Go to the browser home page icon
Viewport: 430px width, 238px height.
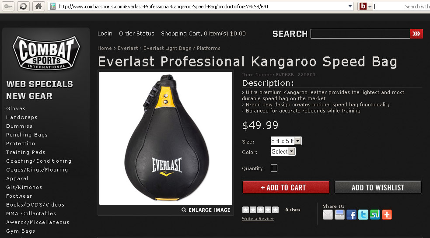38,6
